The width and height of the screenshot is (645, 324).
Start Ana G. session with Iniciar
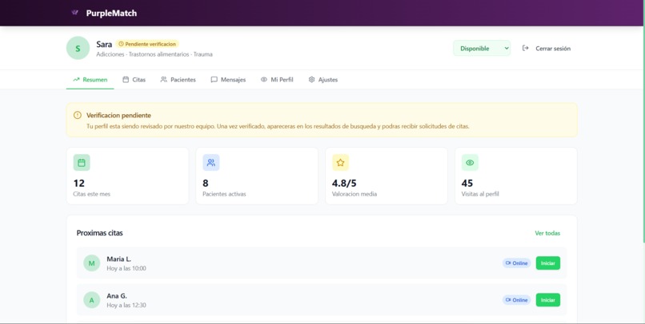pyautogui.click(x=548, y=300)
